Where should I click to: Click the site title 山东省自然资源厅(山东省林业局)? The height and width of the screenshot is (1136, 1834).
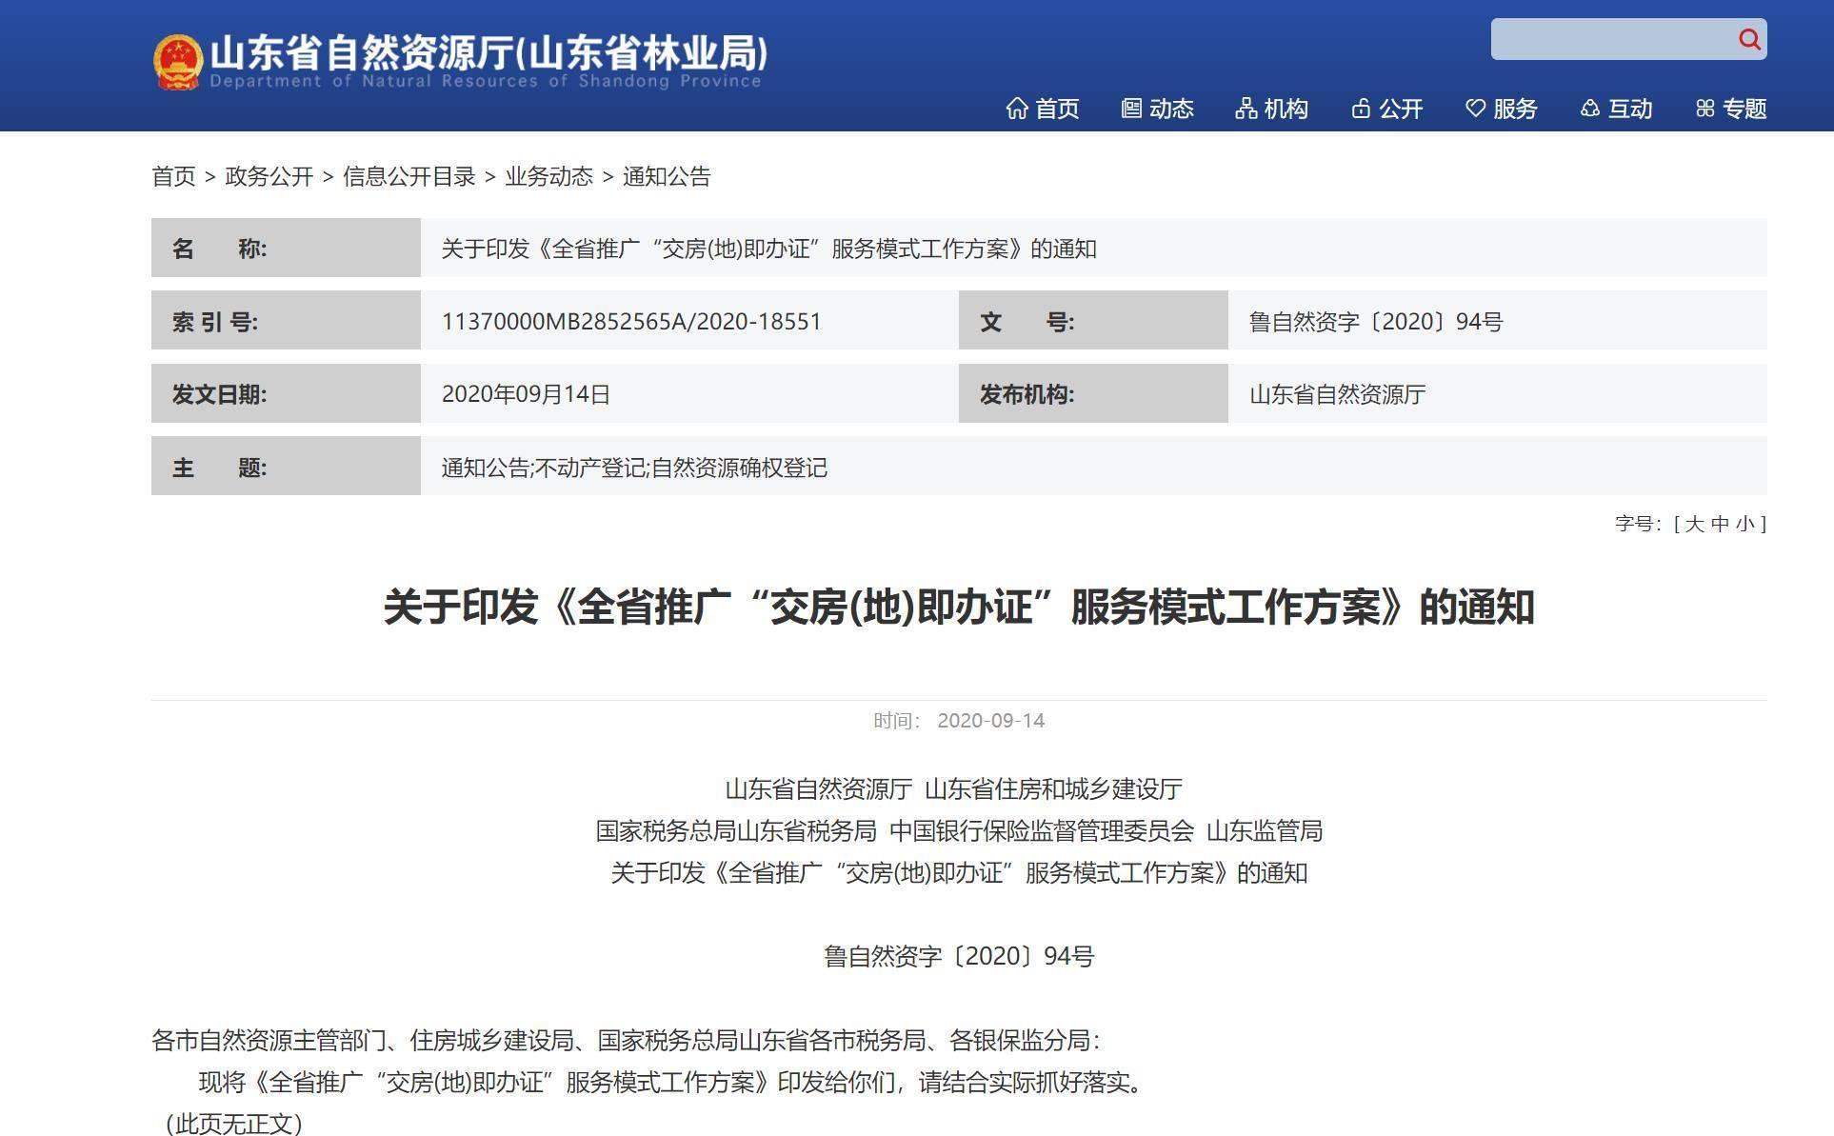tap(488, 52)
